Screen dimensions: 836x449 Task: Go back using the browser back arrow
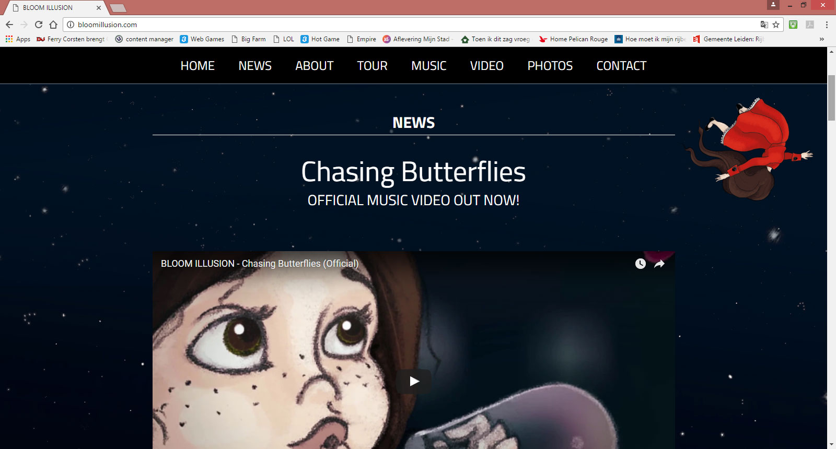point(9,25)
